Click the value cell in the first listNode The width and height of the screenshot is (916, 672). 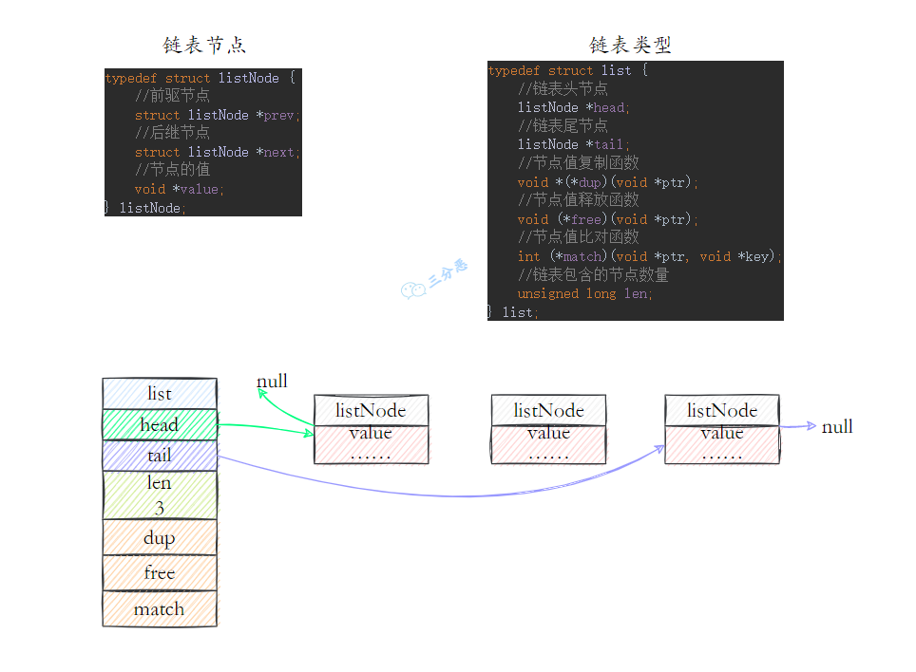click(370, 432)
